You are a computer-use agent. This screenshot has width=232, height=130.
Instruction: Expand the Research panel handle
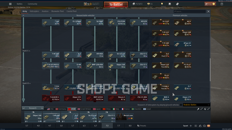(33, 108)
